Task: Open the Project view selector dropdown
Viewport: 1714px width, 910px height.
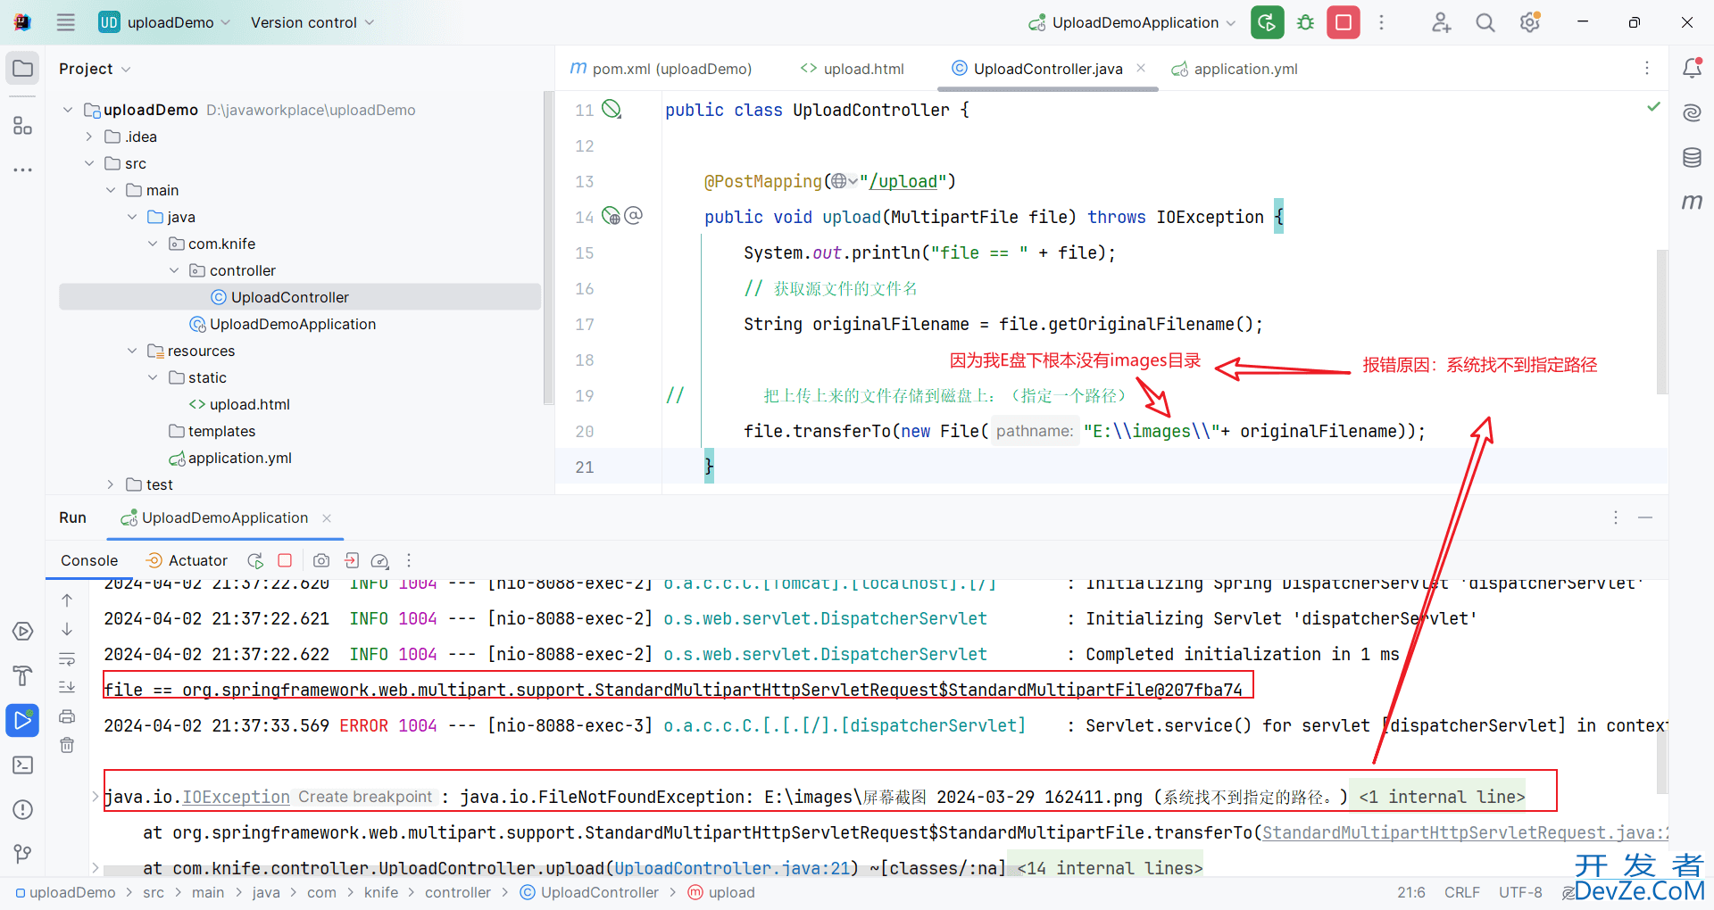Action: pyautogui.click(x=95, y=69)
